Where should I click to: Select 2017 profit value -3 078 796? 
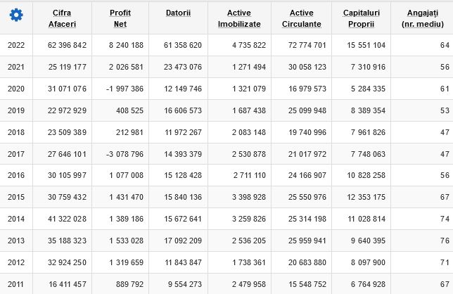(x=125, y=154)
